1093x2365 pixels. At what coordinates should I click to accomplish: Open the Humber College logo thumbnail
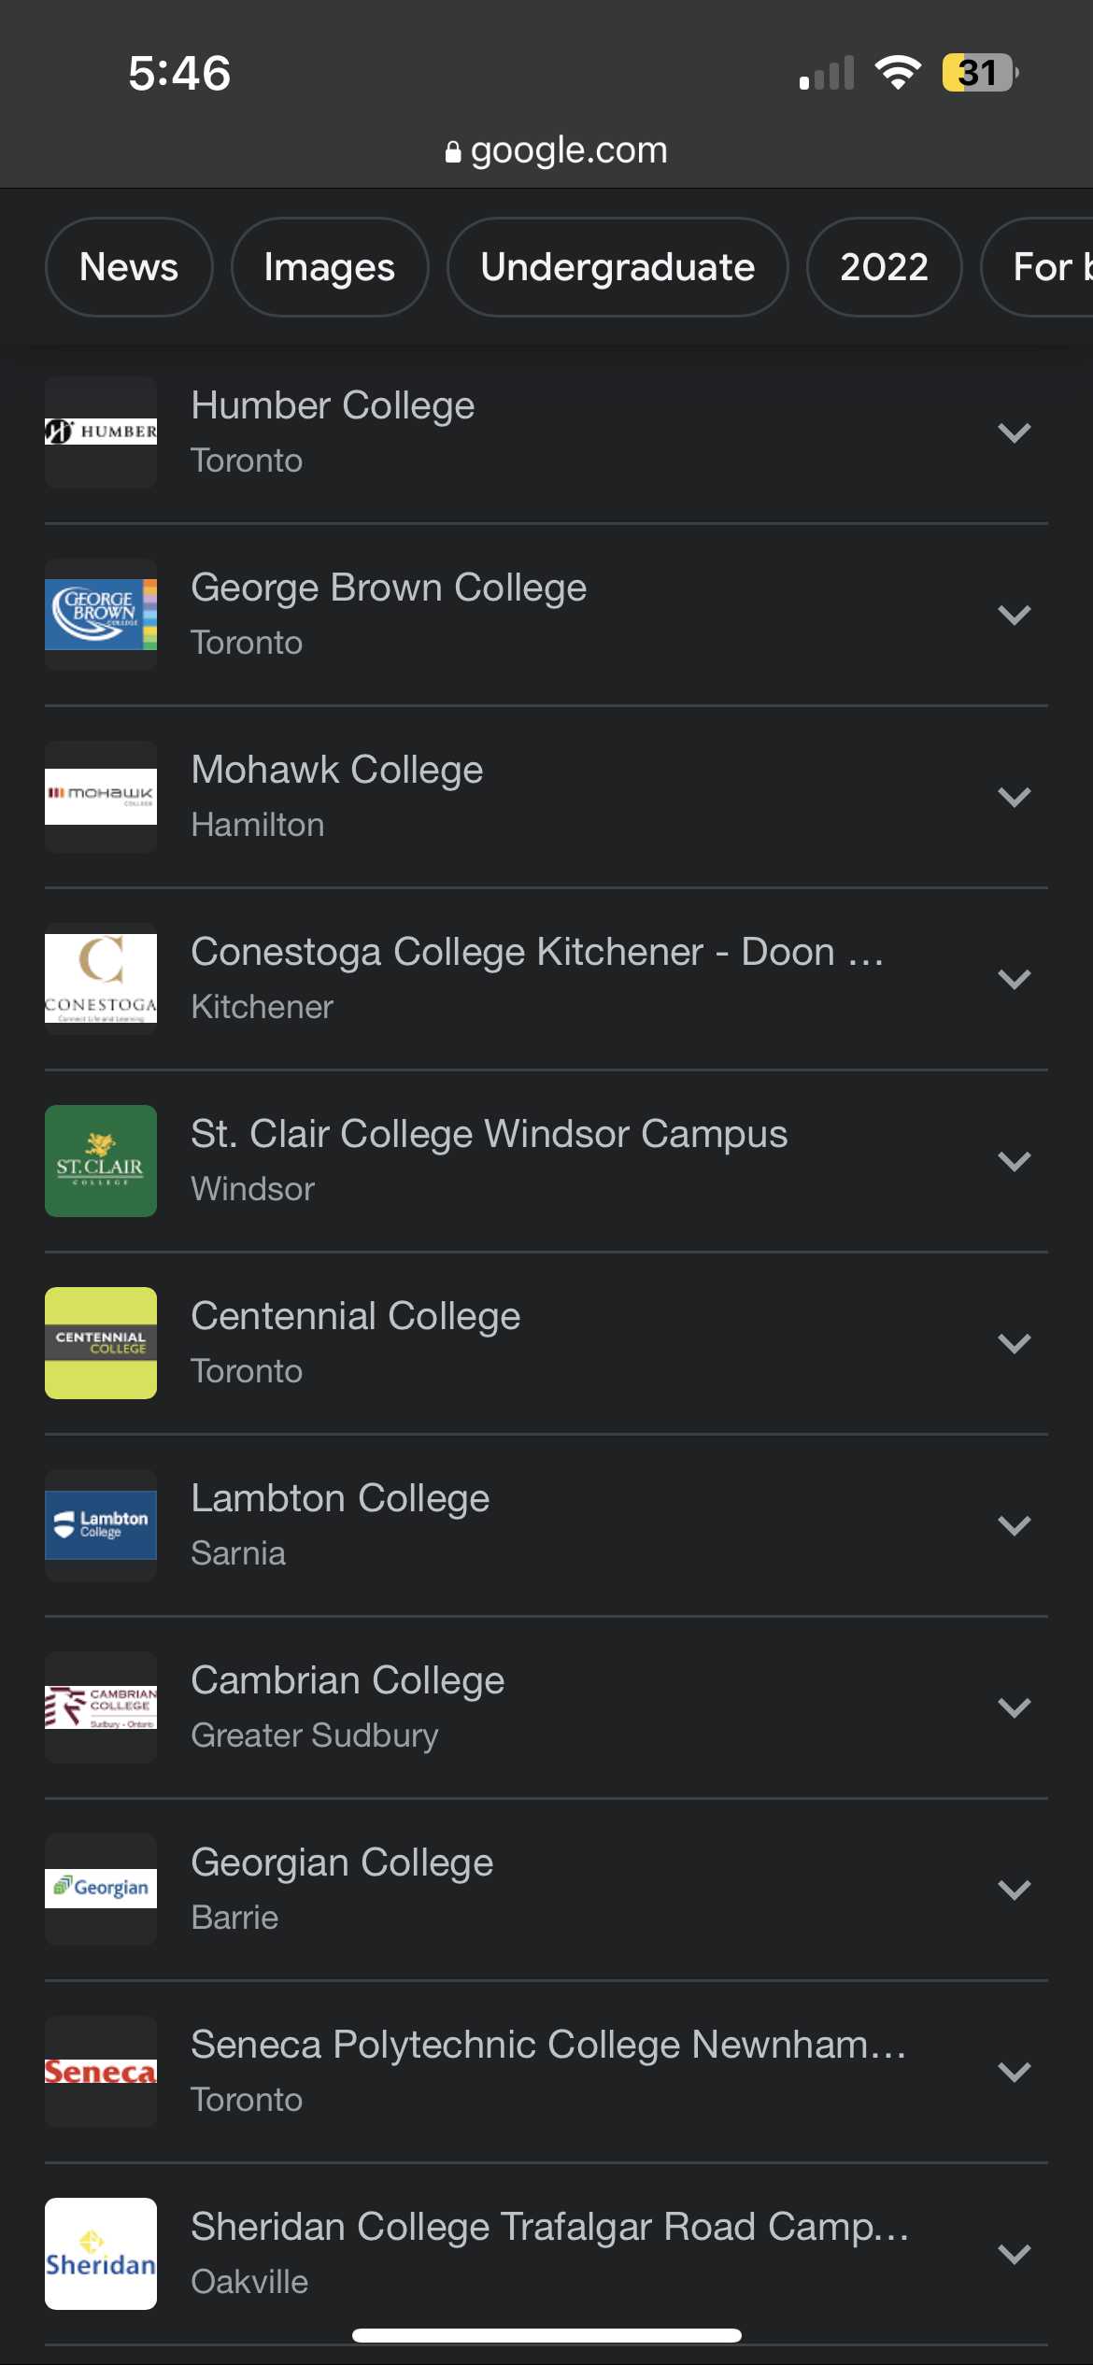(x=101, y=432)
